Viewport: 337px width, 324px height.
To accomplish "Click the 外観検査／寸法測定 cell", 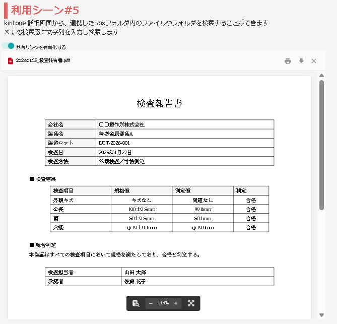I will click(x=185, y=161).
